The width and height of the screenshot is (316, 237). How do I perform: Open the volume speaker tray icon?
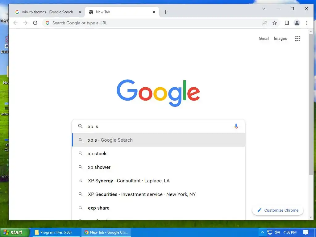click(x=277, y=232)
